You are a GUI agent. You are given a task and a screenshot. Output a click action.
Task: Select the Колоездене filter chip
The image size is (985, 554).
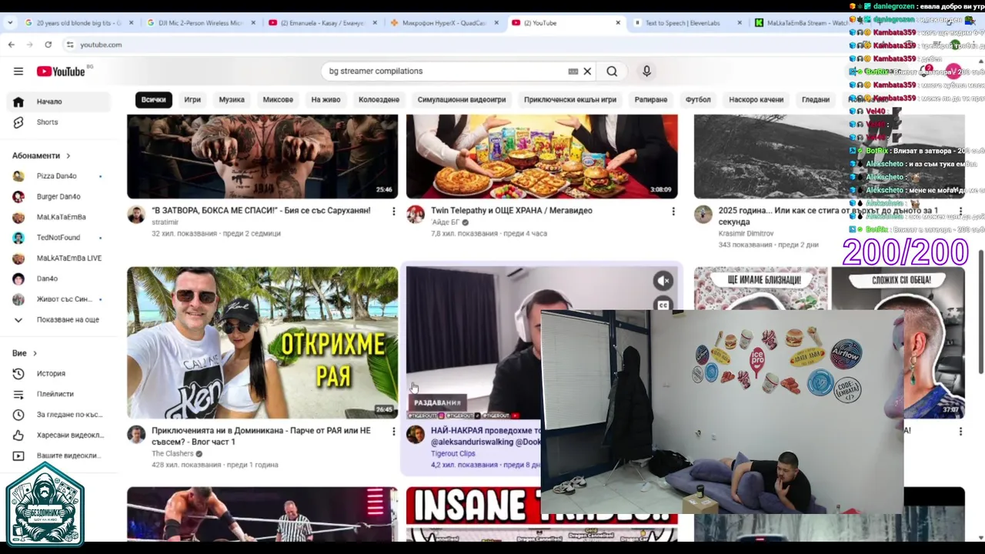pyautogui.click(x=379, y=99)
